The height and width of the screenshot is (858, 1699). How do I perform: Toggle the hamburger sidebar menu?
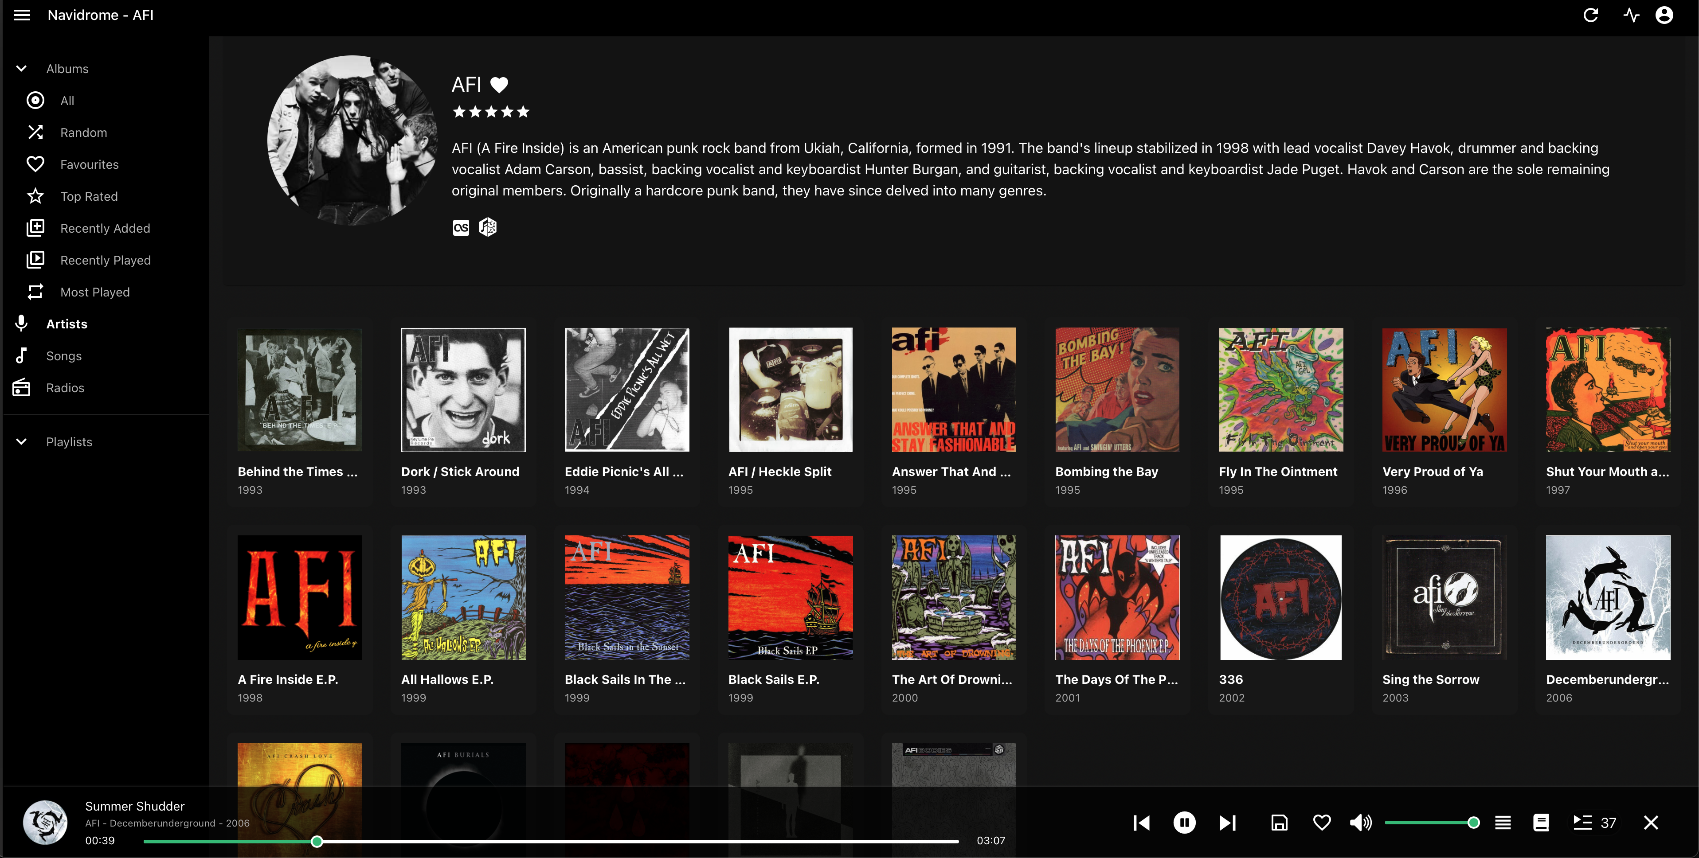coord(23,15)
